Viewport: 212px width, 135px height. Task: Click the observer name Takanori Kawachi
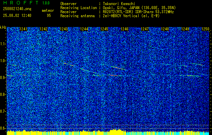pos(119,4)
